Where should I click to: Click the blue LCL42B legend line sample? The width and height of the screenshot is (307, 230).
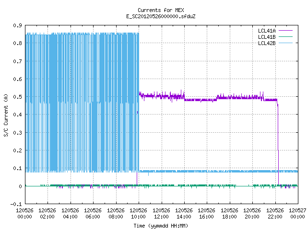pyautogui.click(x=286, y=43)
